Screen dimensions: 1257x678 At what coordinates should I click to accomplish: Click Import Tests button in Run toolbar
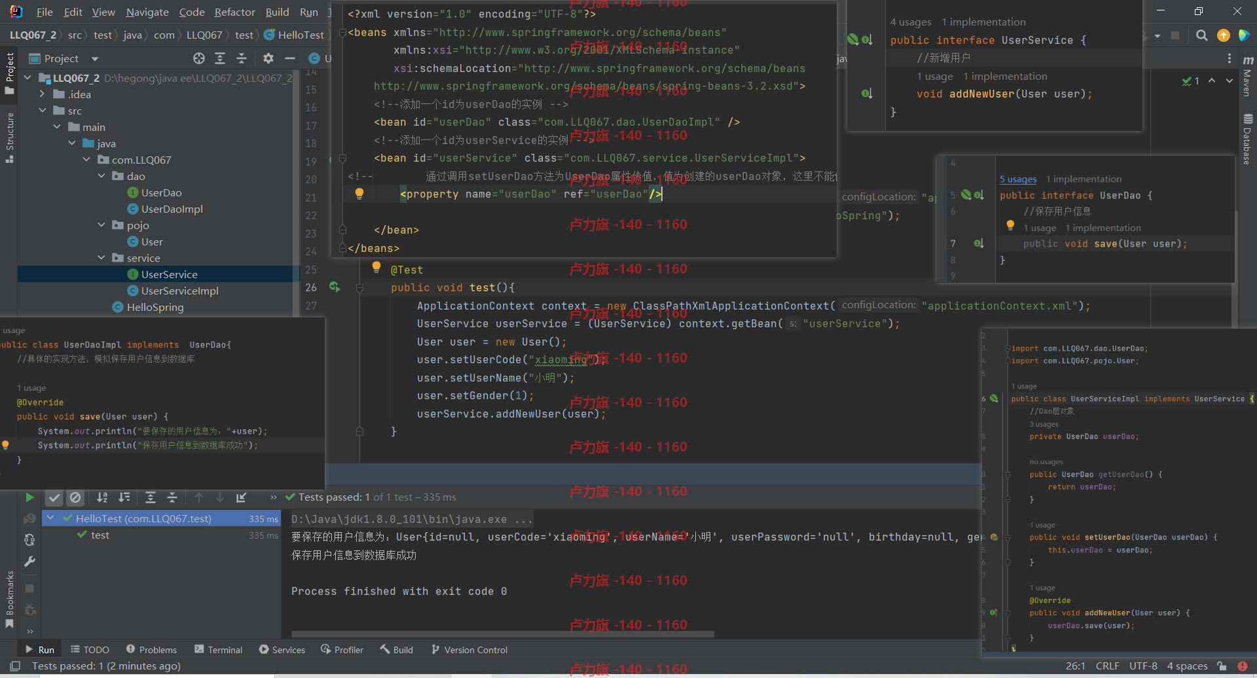241,497
